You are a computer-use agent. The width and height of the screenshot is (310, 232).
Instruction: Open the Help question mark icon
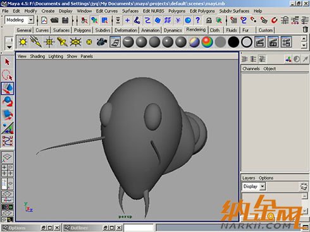tap(197, 20)
